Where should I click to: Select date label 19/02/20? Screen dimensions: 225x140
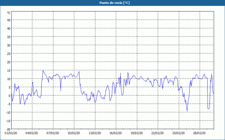coord(137,133)
